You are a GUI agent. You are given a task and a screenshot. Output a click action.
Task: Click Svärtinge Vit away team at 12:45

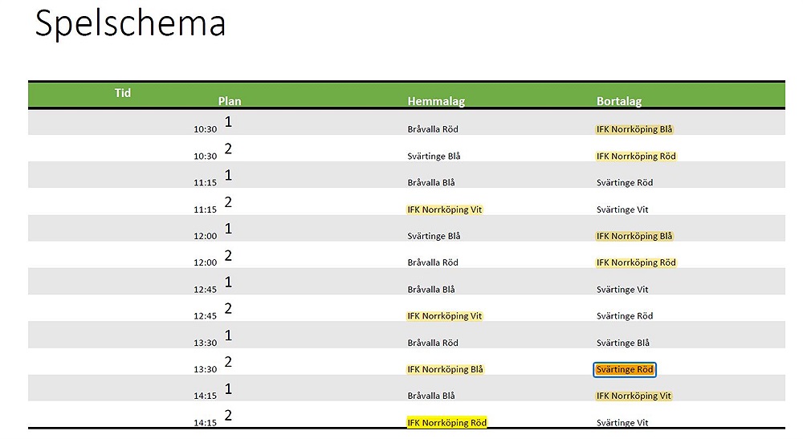click(x=622, y=290)
